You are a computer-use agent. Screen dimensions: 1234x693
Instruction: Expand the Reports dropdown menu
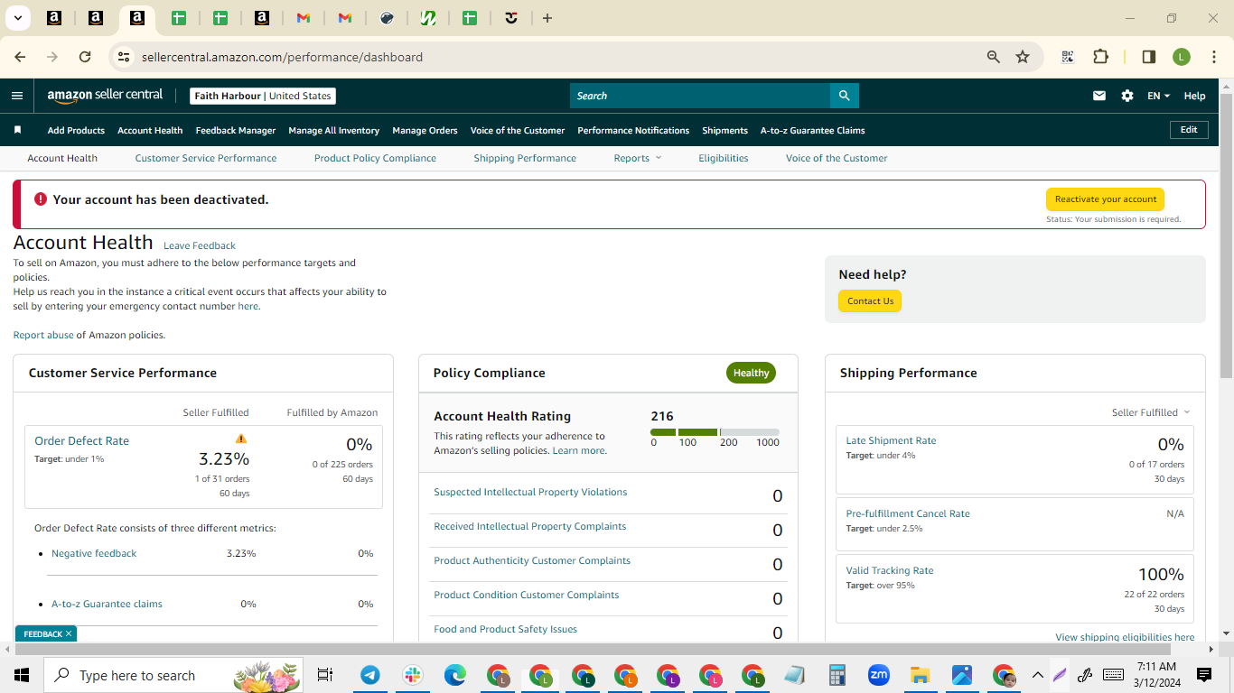(x=638, y=158)
